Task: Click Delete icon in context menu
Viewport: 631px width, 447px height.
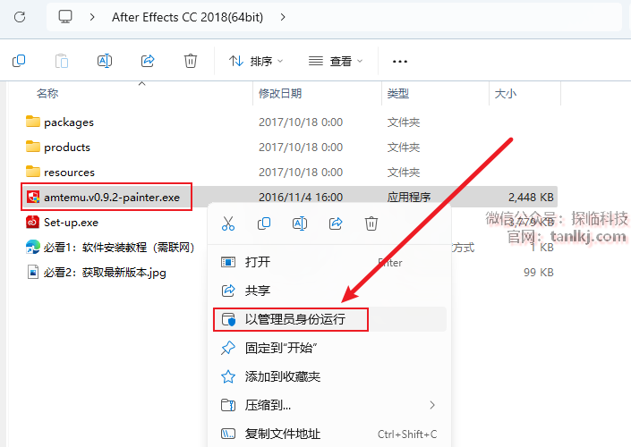Action: pyautogui.click(x=371, y=223)
